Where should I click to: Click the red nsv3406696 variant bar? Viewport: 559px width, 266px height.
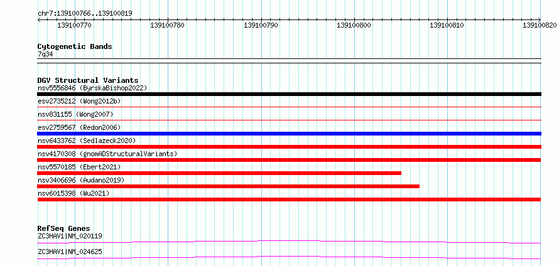pos(228,186)
